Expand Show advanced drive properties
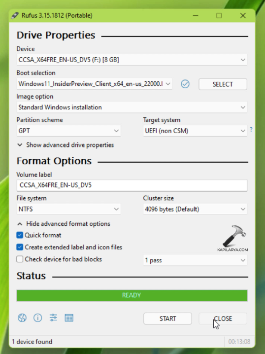Viewport: 265px width, 354px height. [x=66, y=145]
